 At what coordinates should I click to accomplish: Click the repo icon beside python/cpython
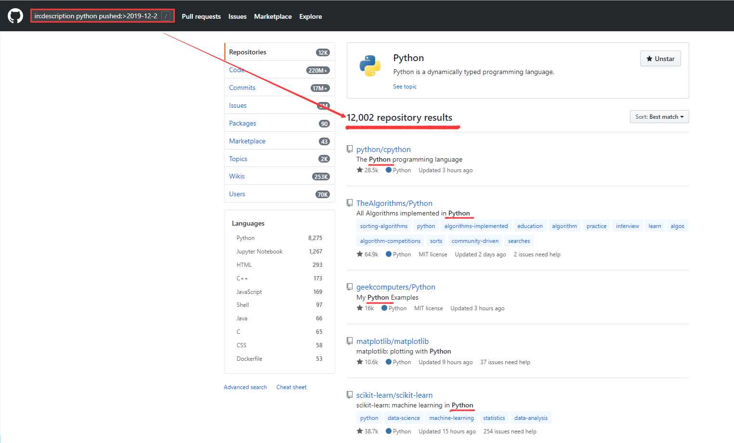coord(350,149)
